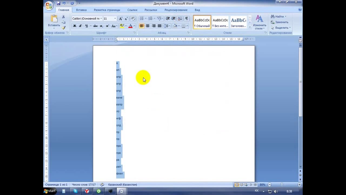Click the Заменить button
346x195 pixels.
click(280, 22)
